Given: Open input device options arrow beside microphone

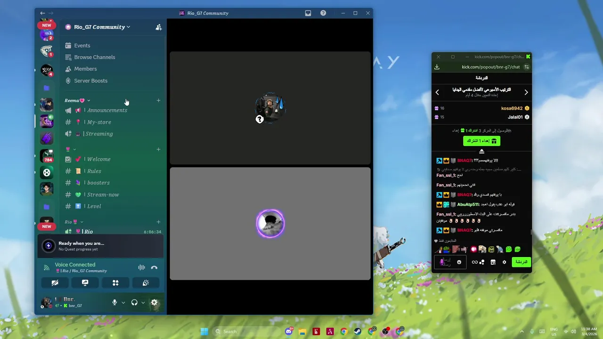Looking at the screenshot, I should (123, 303).
